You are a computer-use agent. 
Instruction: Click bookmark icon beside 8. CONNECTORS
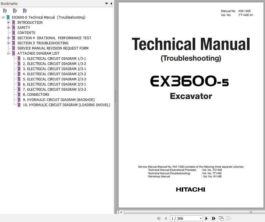pyautogui.click(x=19, y=95)
